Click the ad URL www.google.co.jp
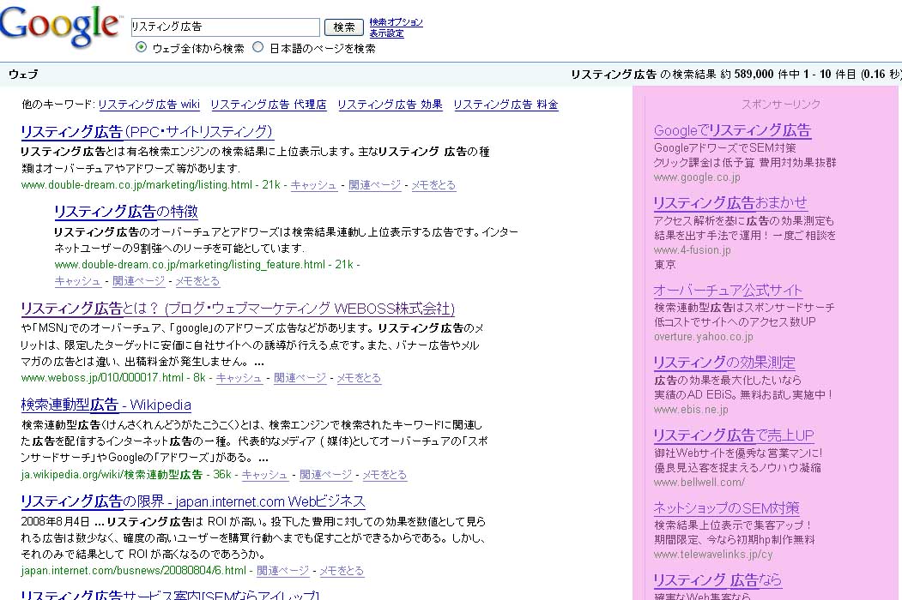The width and height of the screenshot is (902, 600). click(697, 177)
